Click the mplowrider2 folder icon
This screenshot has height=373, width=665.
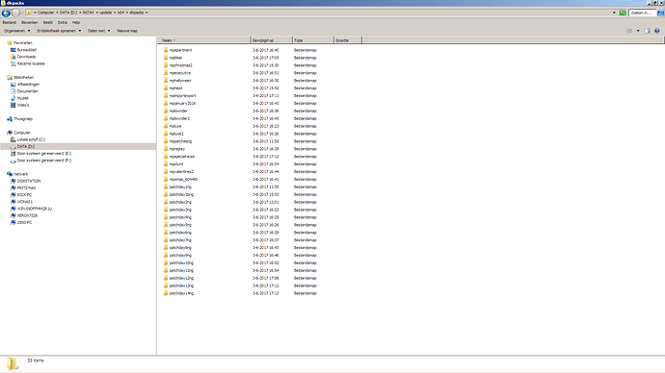(x=166, y=118)
